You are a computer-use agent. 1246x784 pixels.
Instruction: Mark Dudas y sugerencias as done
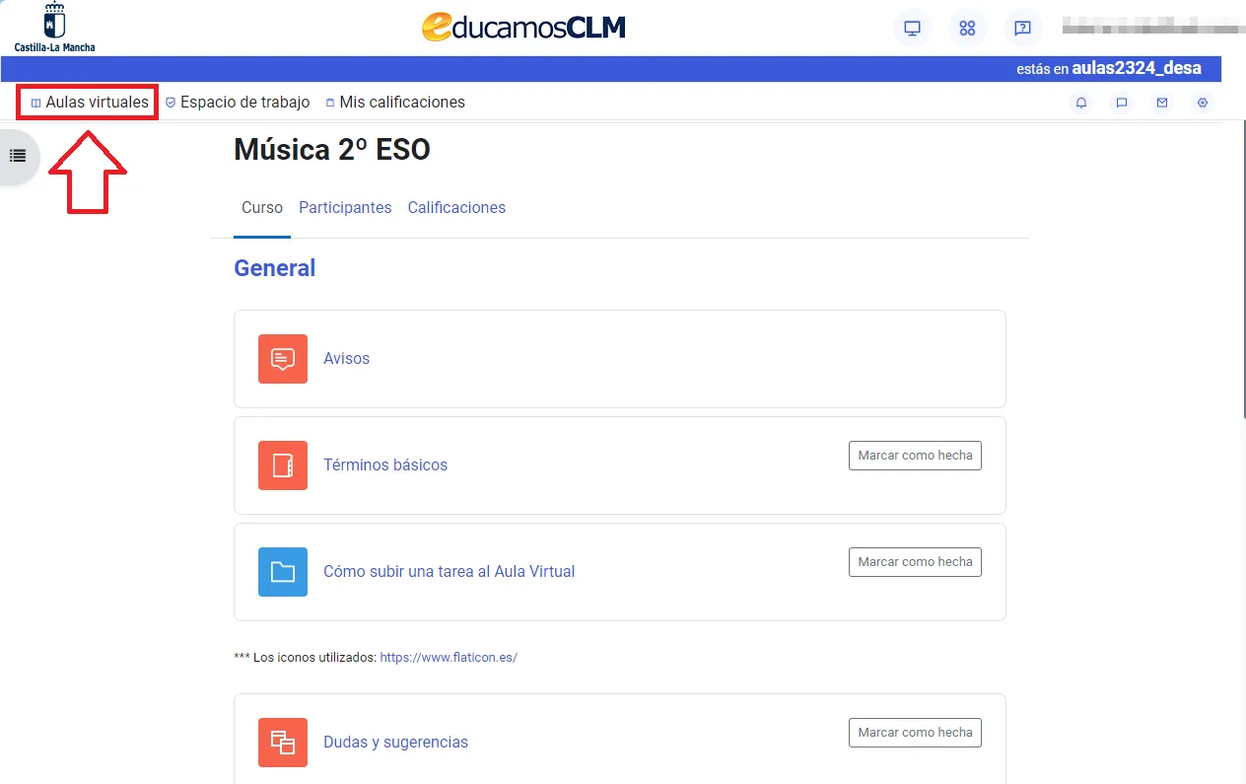click(x=915, y=732)
